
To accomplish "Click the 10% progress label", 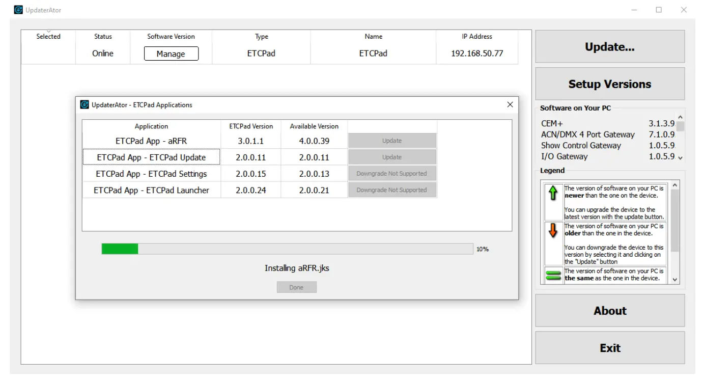I will coord(483,249).
